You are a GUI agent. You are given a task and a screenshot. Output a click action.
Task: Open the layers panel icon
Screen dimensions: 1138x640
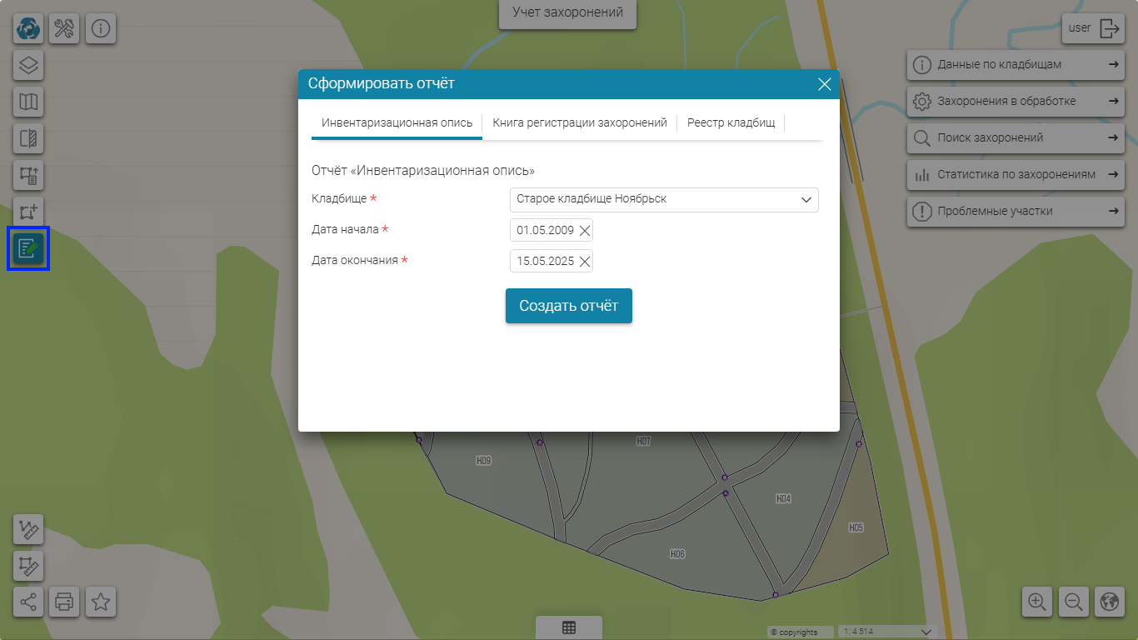pos(28,65)
